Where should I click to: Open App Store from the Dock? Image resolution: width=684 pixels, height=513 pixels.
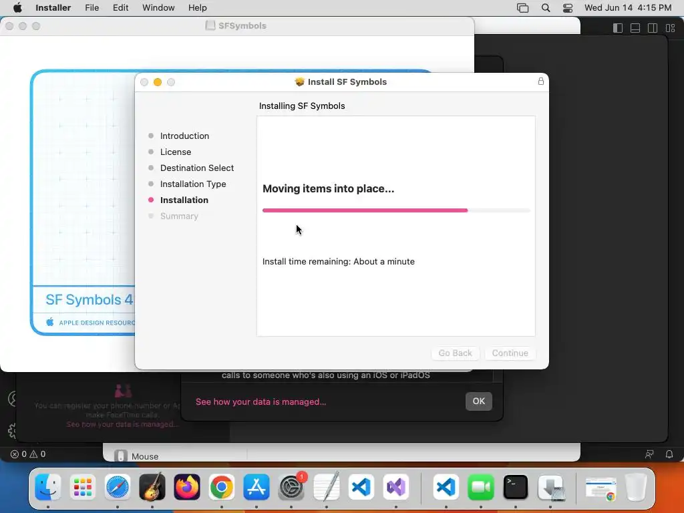tap(256, 487)
